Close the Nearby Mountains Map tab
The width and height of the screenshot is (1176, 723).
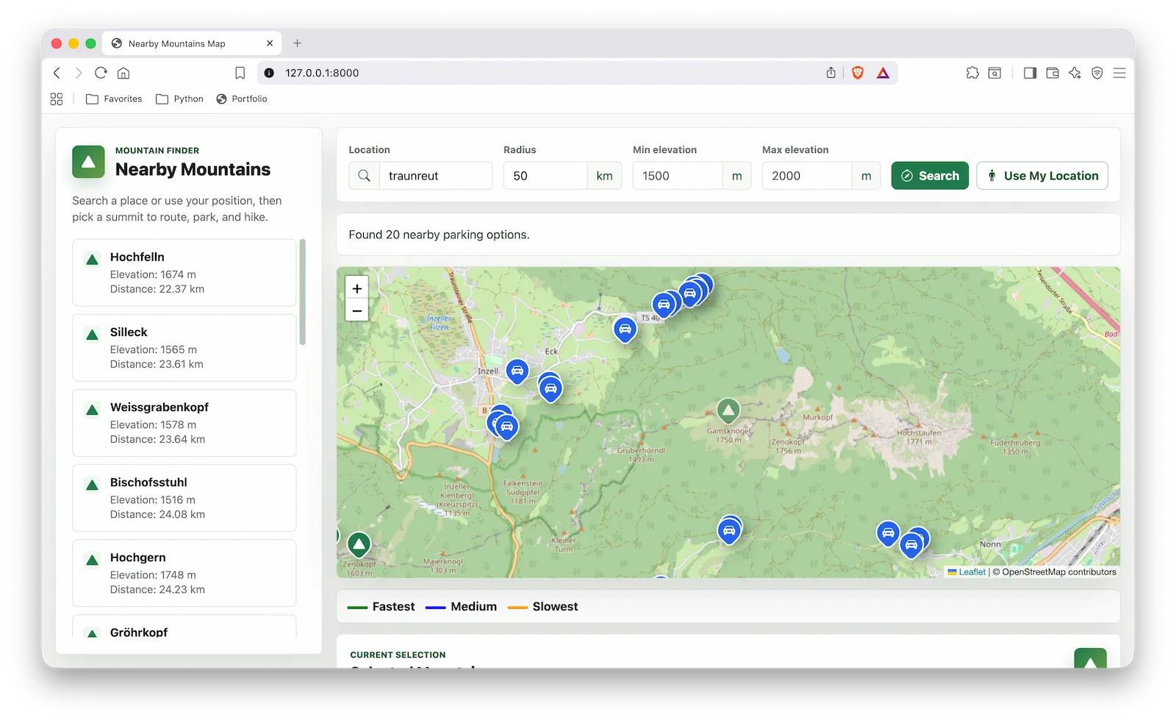(x=270, y=43)
